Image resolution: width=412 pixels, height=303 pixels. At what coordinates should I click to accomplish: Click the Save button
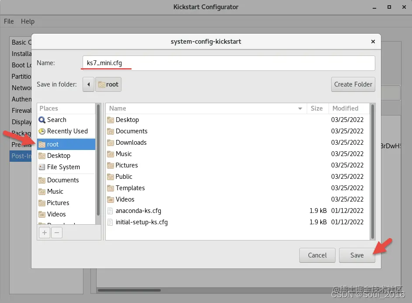(357, 255)
